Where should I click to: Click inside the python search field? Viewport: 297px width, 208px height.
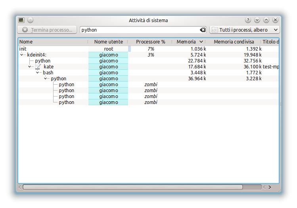[139, 30]
